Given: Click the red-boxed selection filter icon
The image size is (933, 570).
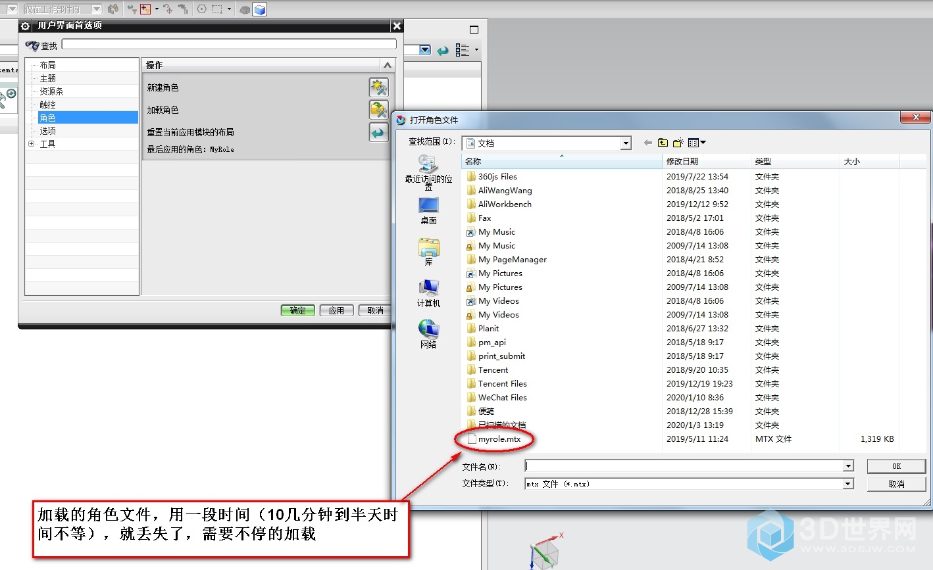Looking at the screenshot, I should coord(145,9).
